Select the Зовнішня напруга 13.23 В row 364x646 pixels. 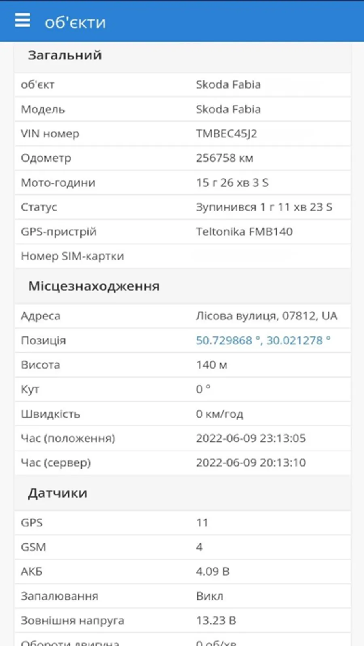(x=182, y=621)
